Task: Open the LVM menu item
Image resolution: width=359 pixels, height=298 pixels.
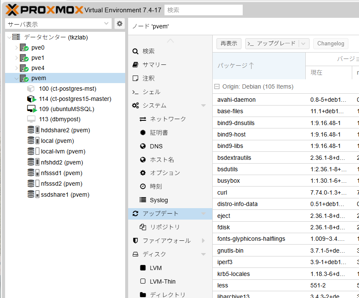Action: (x=170, y=268)
